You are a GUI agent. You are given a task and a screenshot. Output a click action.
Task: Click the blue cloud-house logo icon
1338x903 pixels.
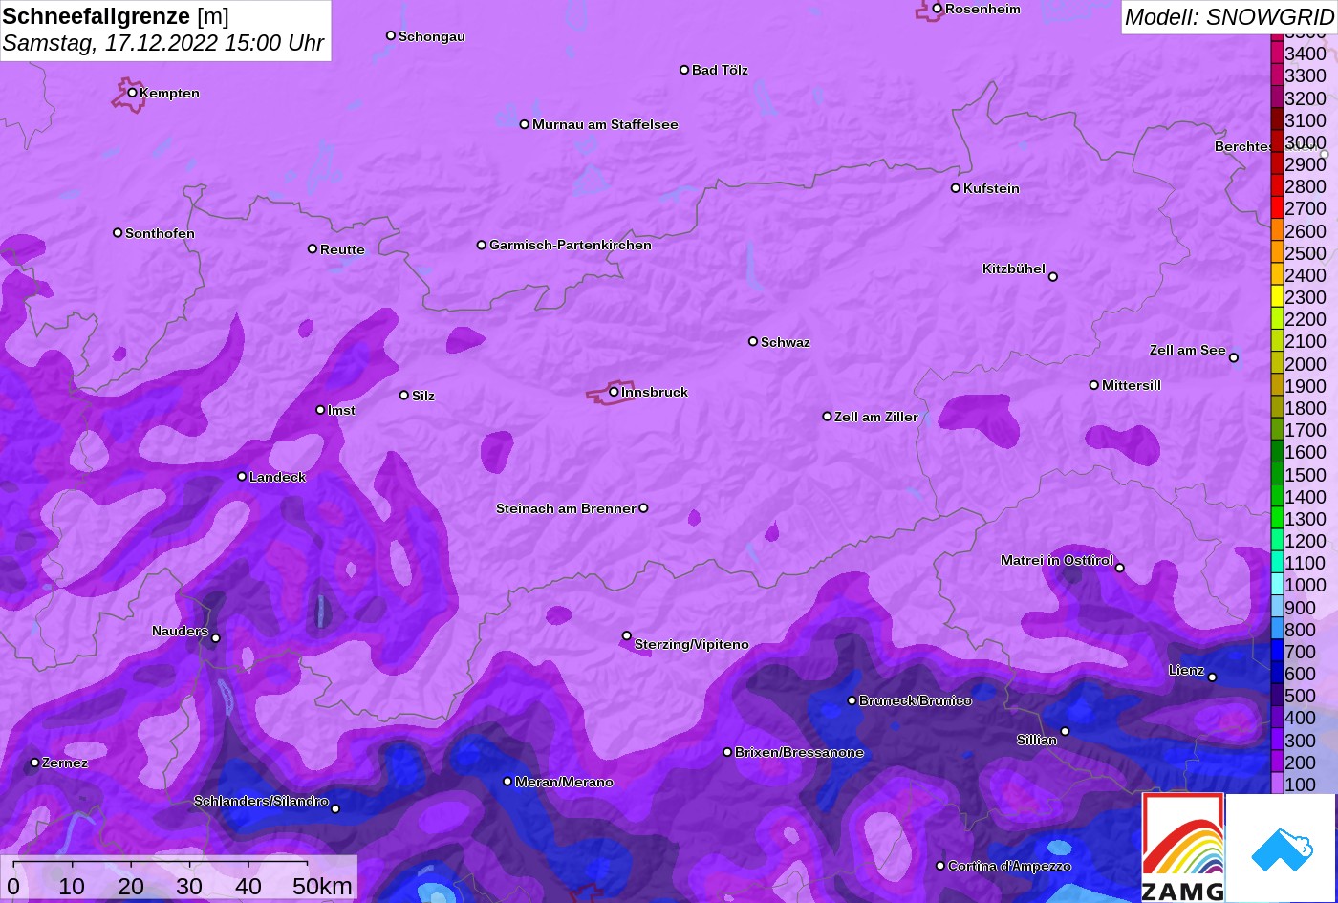point(1281,848)
